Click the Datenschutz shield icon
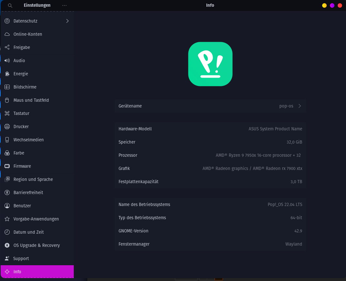 coord(7,21)
